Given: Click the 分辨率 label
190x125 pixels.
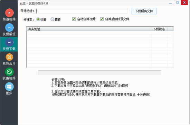Looking at the screenshot, I should 29,19.
